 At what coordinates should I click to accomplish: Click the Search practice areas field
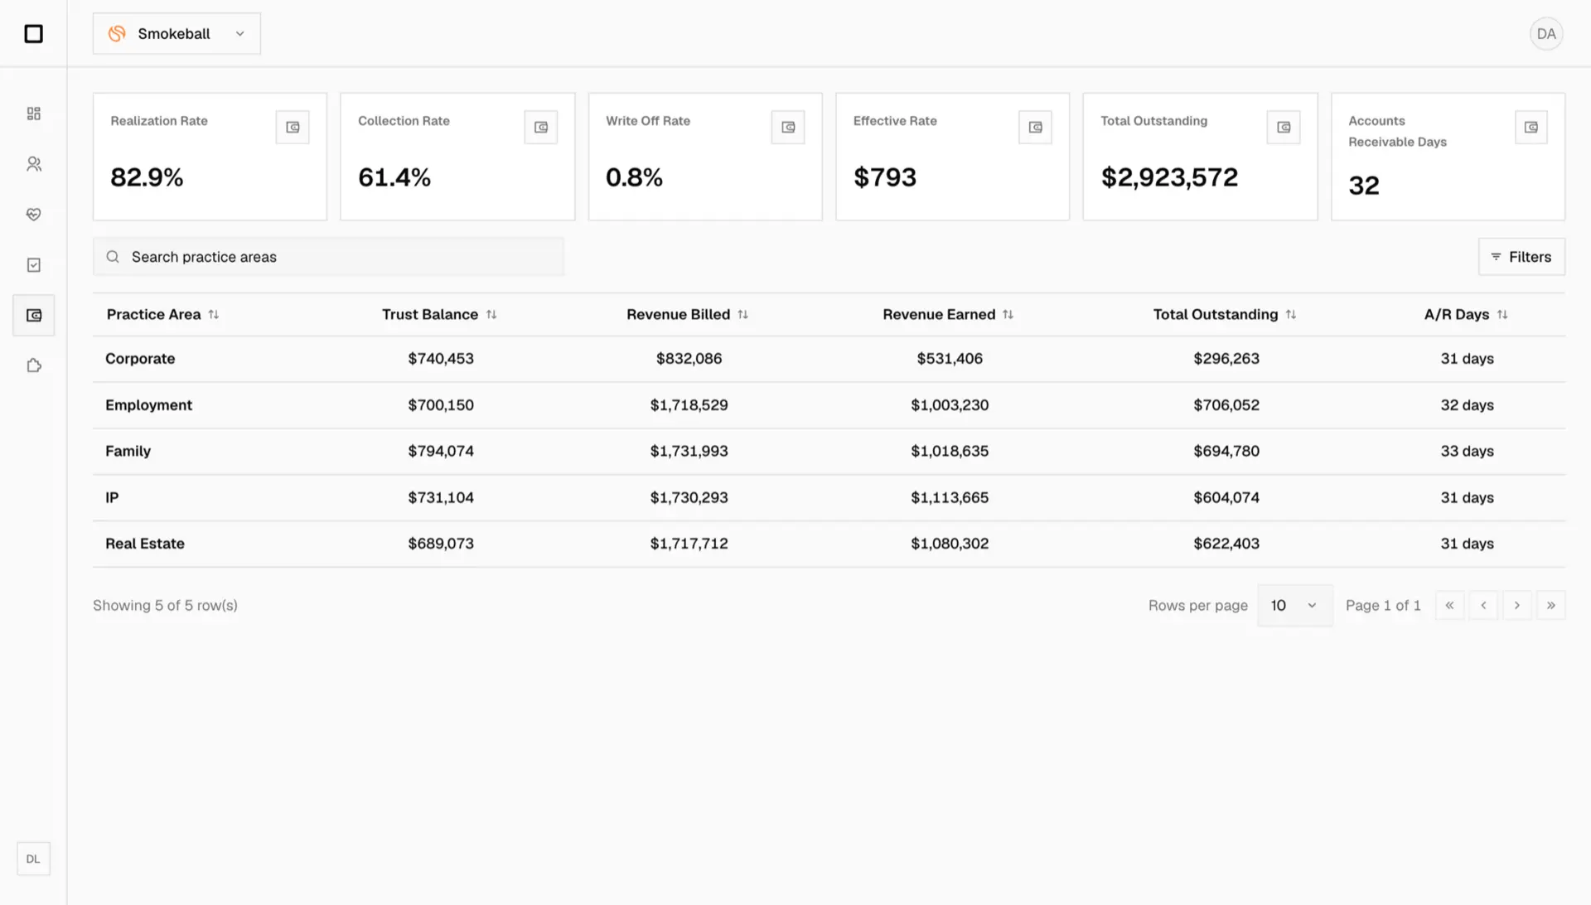(x=328, y=257)
